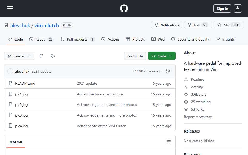This screenshot has width=248, height=155.
Task: Click the Sign in button
Action: (x=222, y=9)
